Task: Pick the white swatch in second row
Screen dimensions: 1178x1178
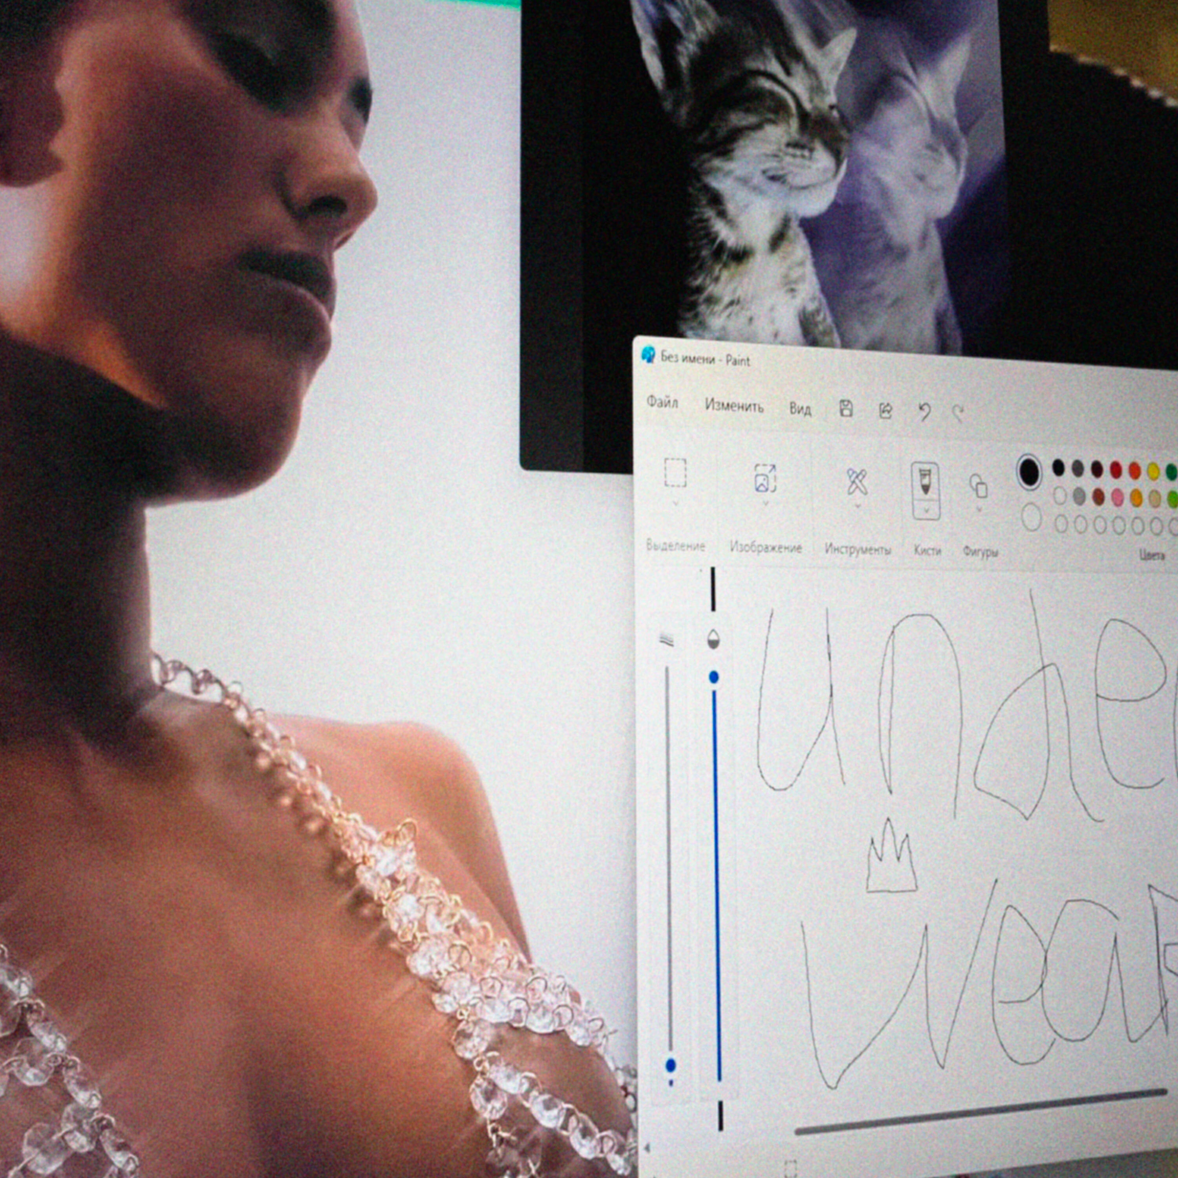Action: pos(1060,495)
